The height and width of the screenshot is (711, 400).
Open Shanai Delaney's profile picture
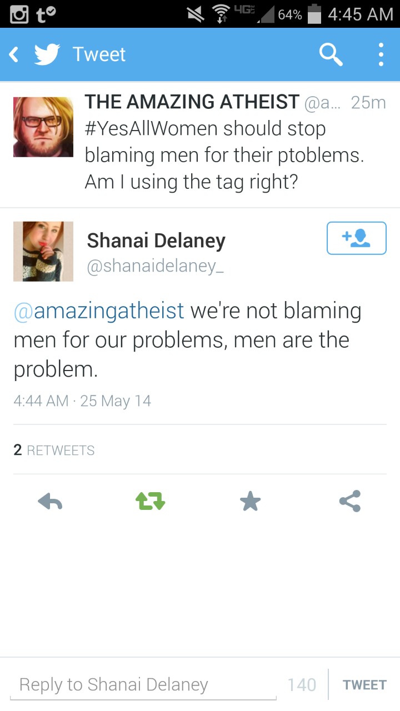coord(43,252)
